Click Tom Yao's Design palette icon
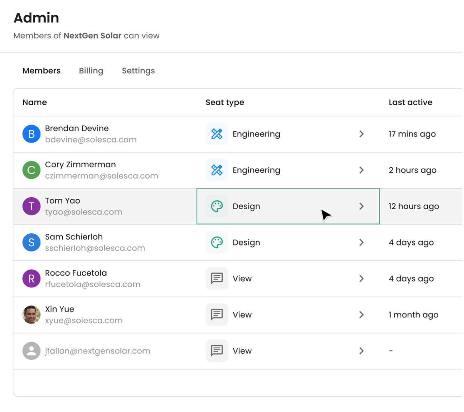Viewport: 464px width, 412px height. 217,206
